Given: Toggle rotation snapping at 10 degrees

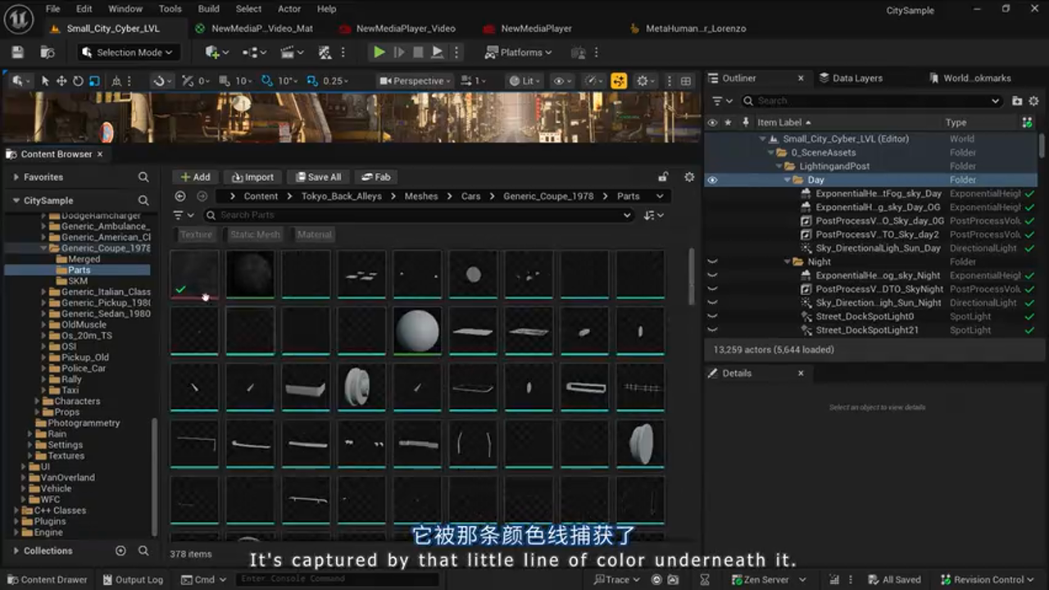Looking at the screenshot, I should [268, 80].
